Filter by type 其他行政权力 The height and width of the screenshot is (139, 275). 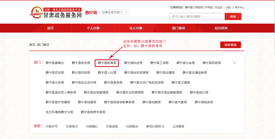[x=155, y=126]
